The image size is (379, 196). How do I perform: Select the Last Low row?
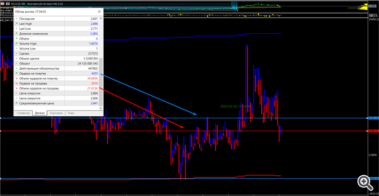tap(57, 29)
